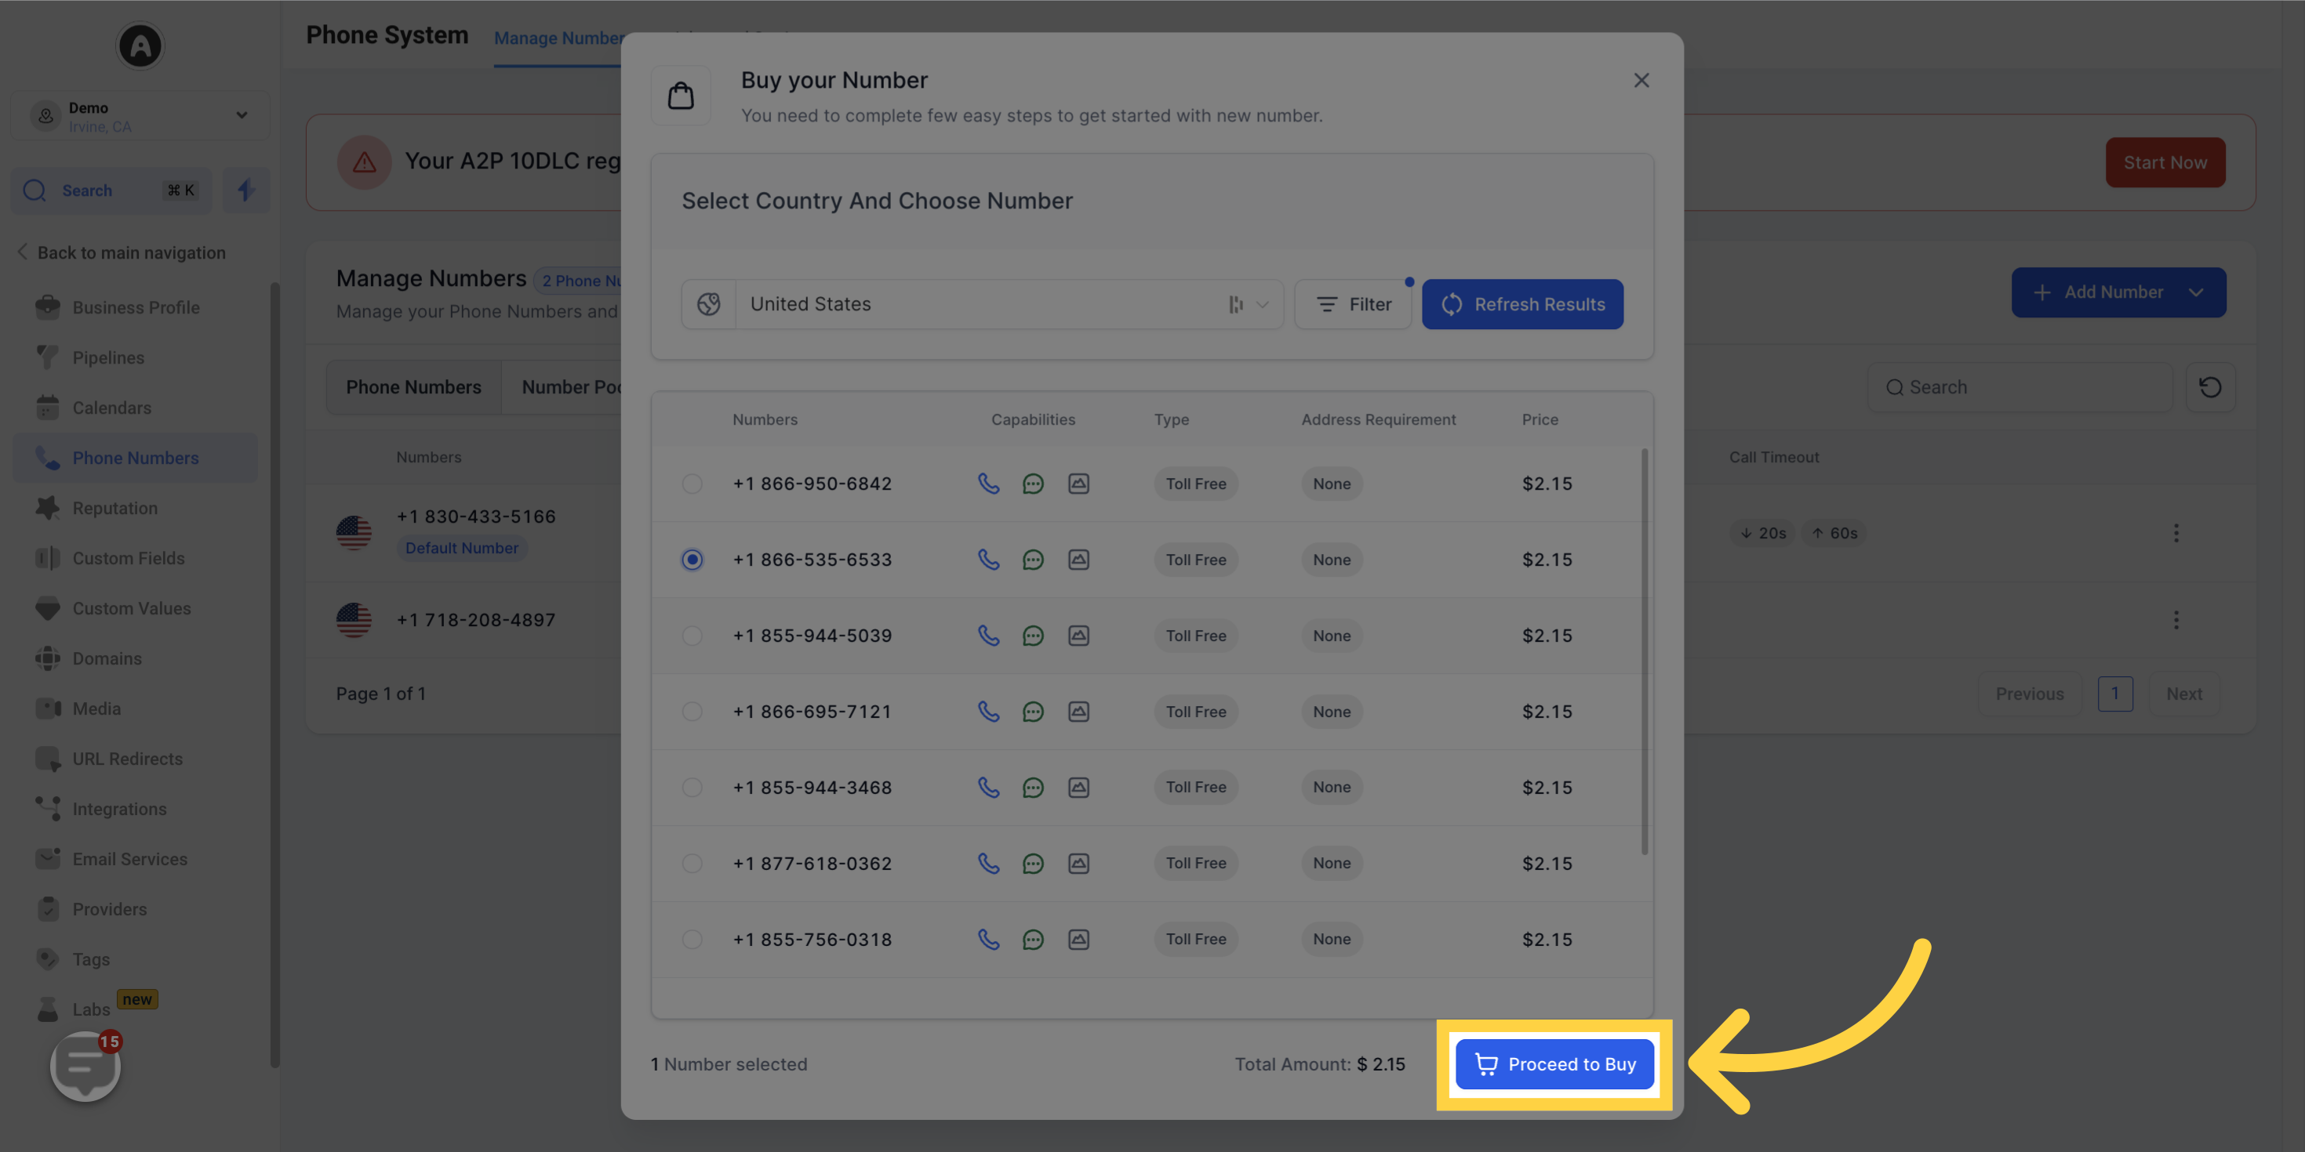2305x1152 pixels.
Task: Switch to Phone Numbers tab
Action: [x=413, y=387]
